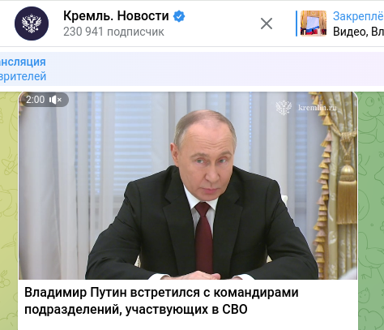
Task: Click the 'зрителей' viewers text
Action: coord(23,76)
